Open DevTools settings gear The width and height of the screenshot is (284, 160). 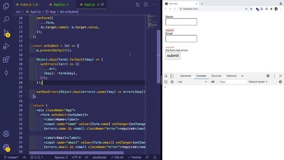tap(268, 76)
